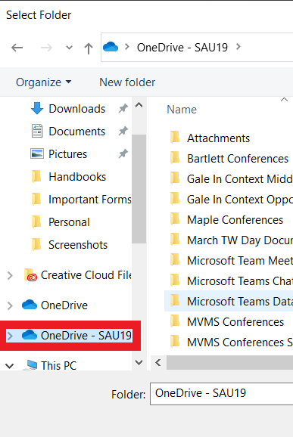
Task: Select Creative Cloud Files in sidebar
Action: 77,275
